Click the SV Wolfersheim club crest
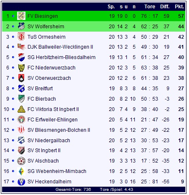 point(21,26)
